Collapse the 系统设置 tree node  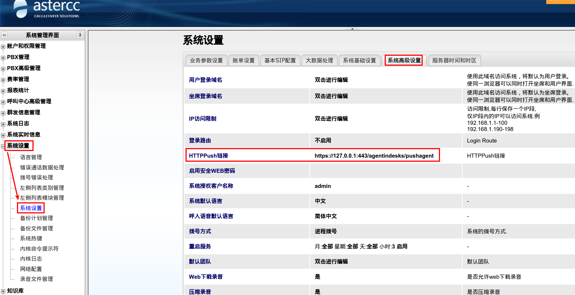[x=3, y=146]
